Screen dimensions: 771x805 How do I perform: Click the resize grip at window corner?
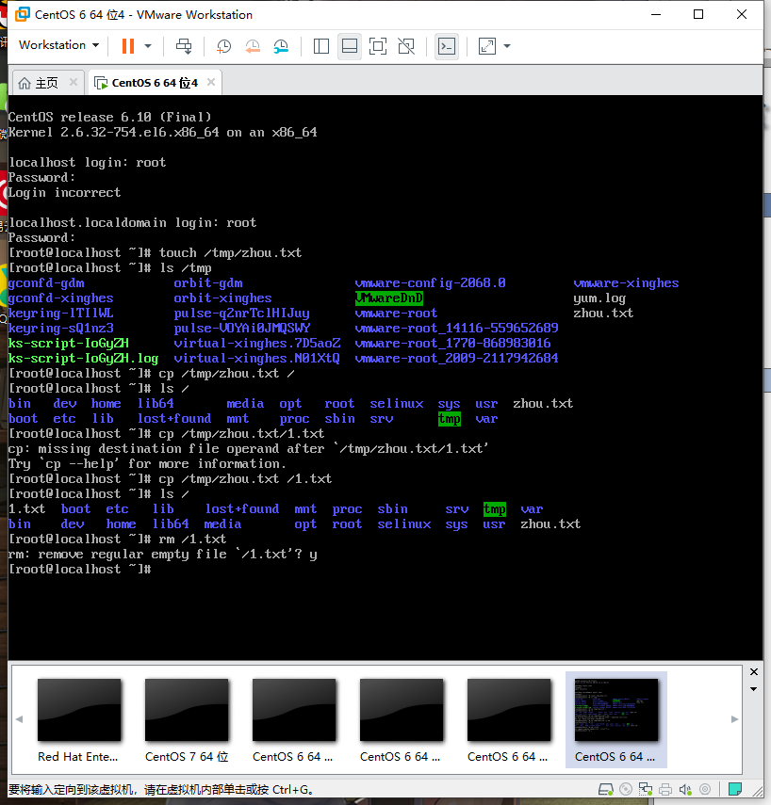click(758, 791)
